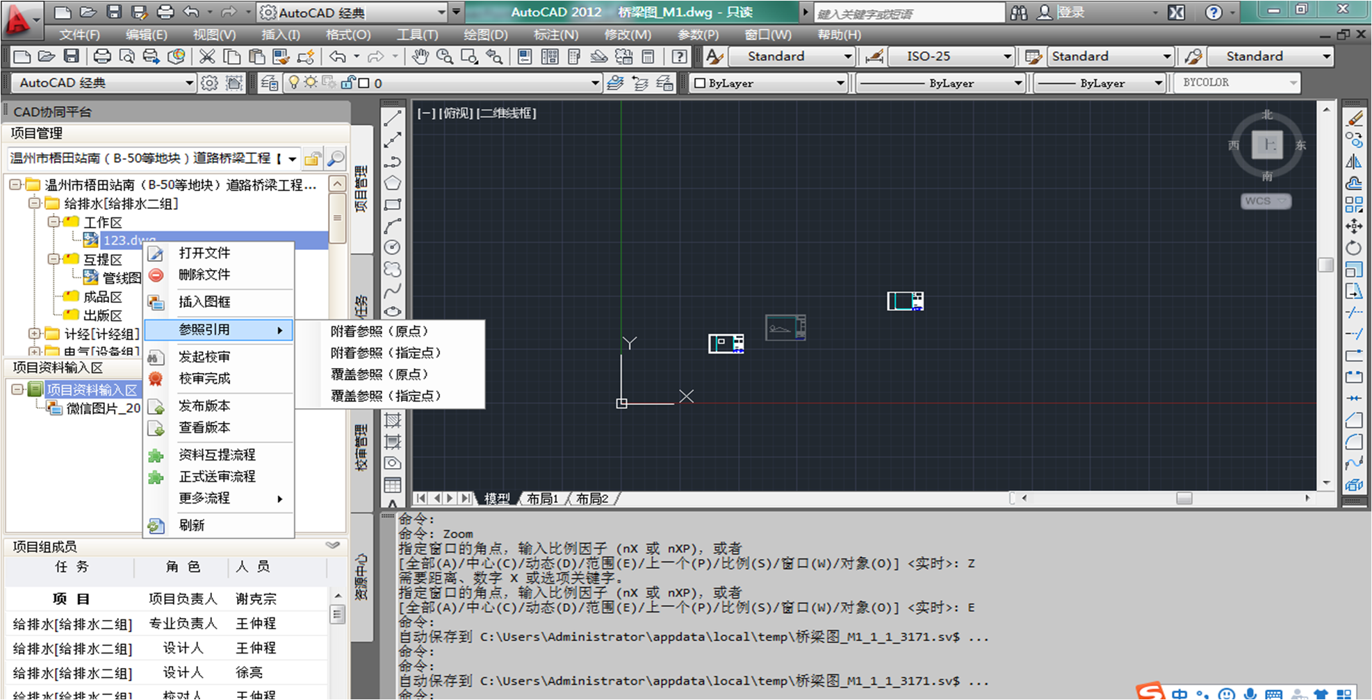
Task: Select the Spline draw tool
Action: click(x=393, y=291)
